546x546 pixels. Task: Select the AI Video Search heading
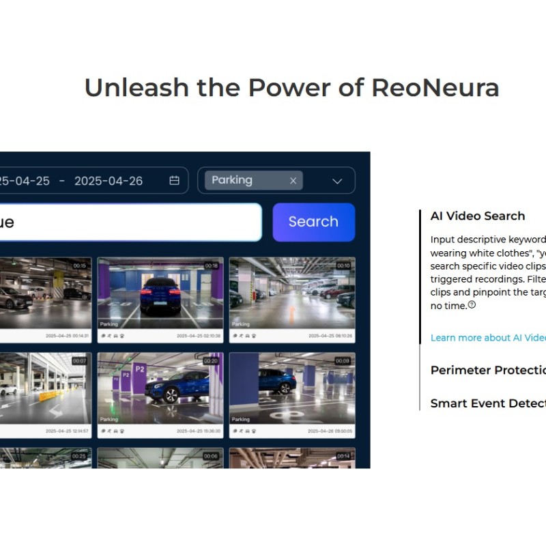tap(478, 216)
